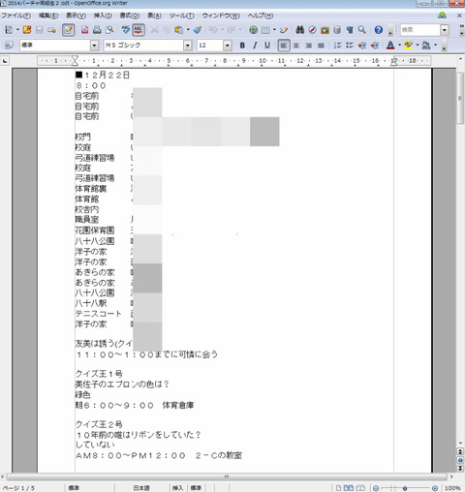Open the Gallery picture icon
The image size is (465, 492).
click(325, 30)
